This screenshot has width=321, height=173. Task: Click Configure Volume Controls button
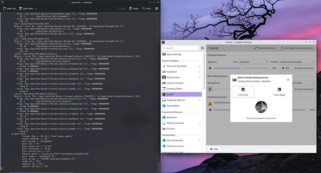297,48
